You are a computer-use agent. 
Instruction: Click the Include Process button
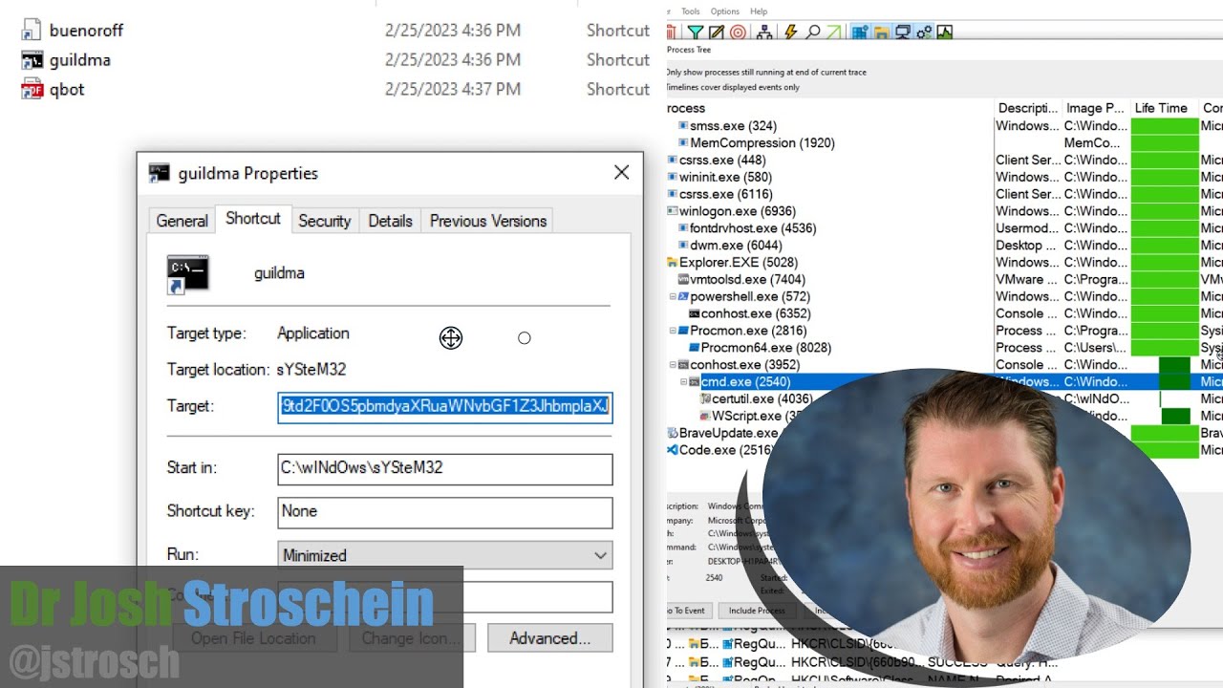point(757,611)
